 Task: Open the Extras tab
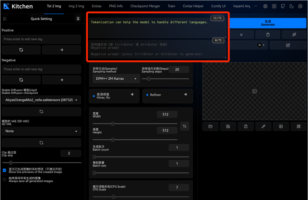(x=97, y=6)
